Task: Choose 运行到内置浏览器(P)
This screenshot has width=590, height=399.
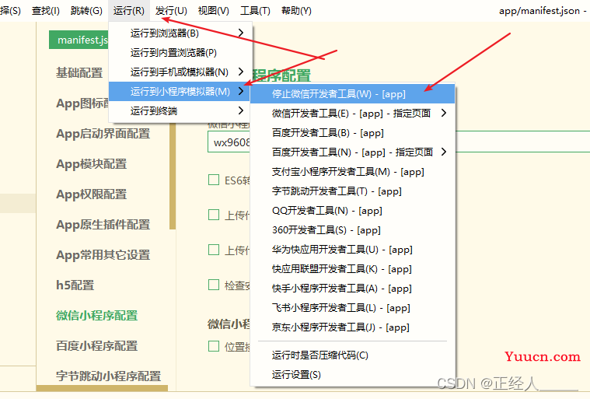Action: [180, 53]
